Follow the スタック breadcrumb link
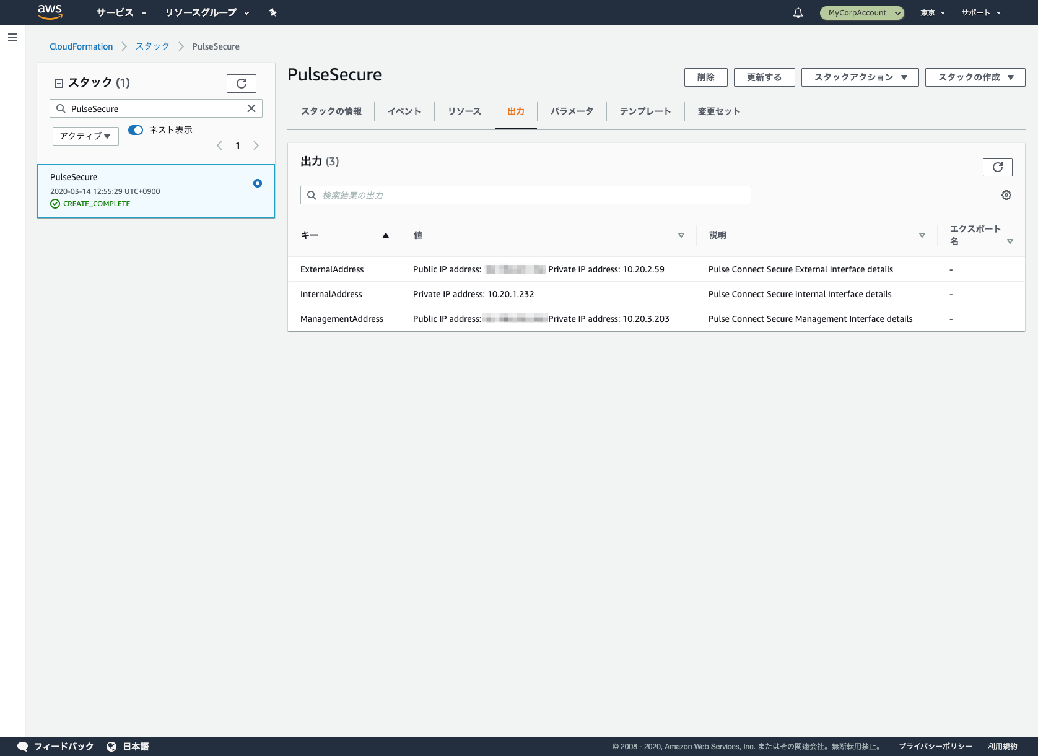The height and width of the screenshot is (756, 1038). pos(152,46)
